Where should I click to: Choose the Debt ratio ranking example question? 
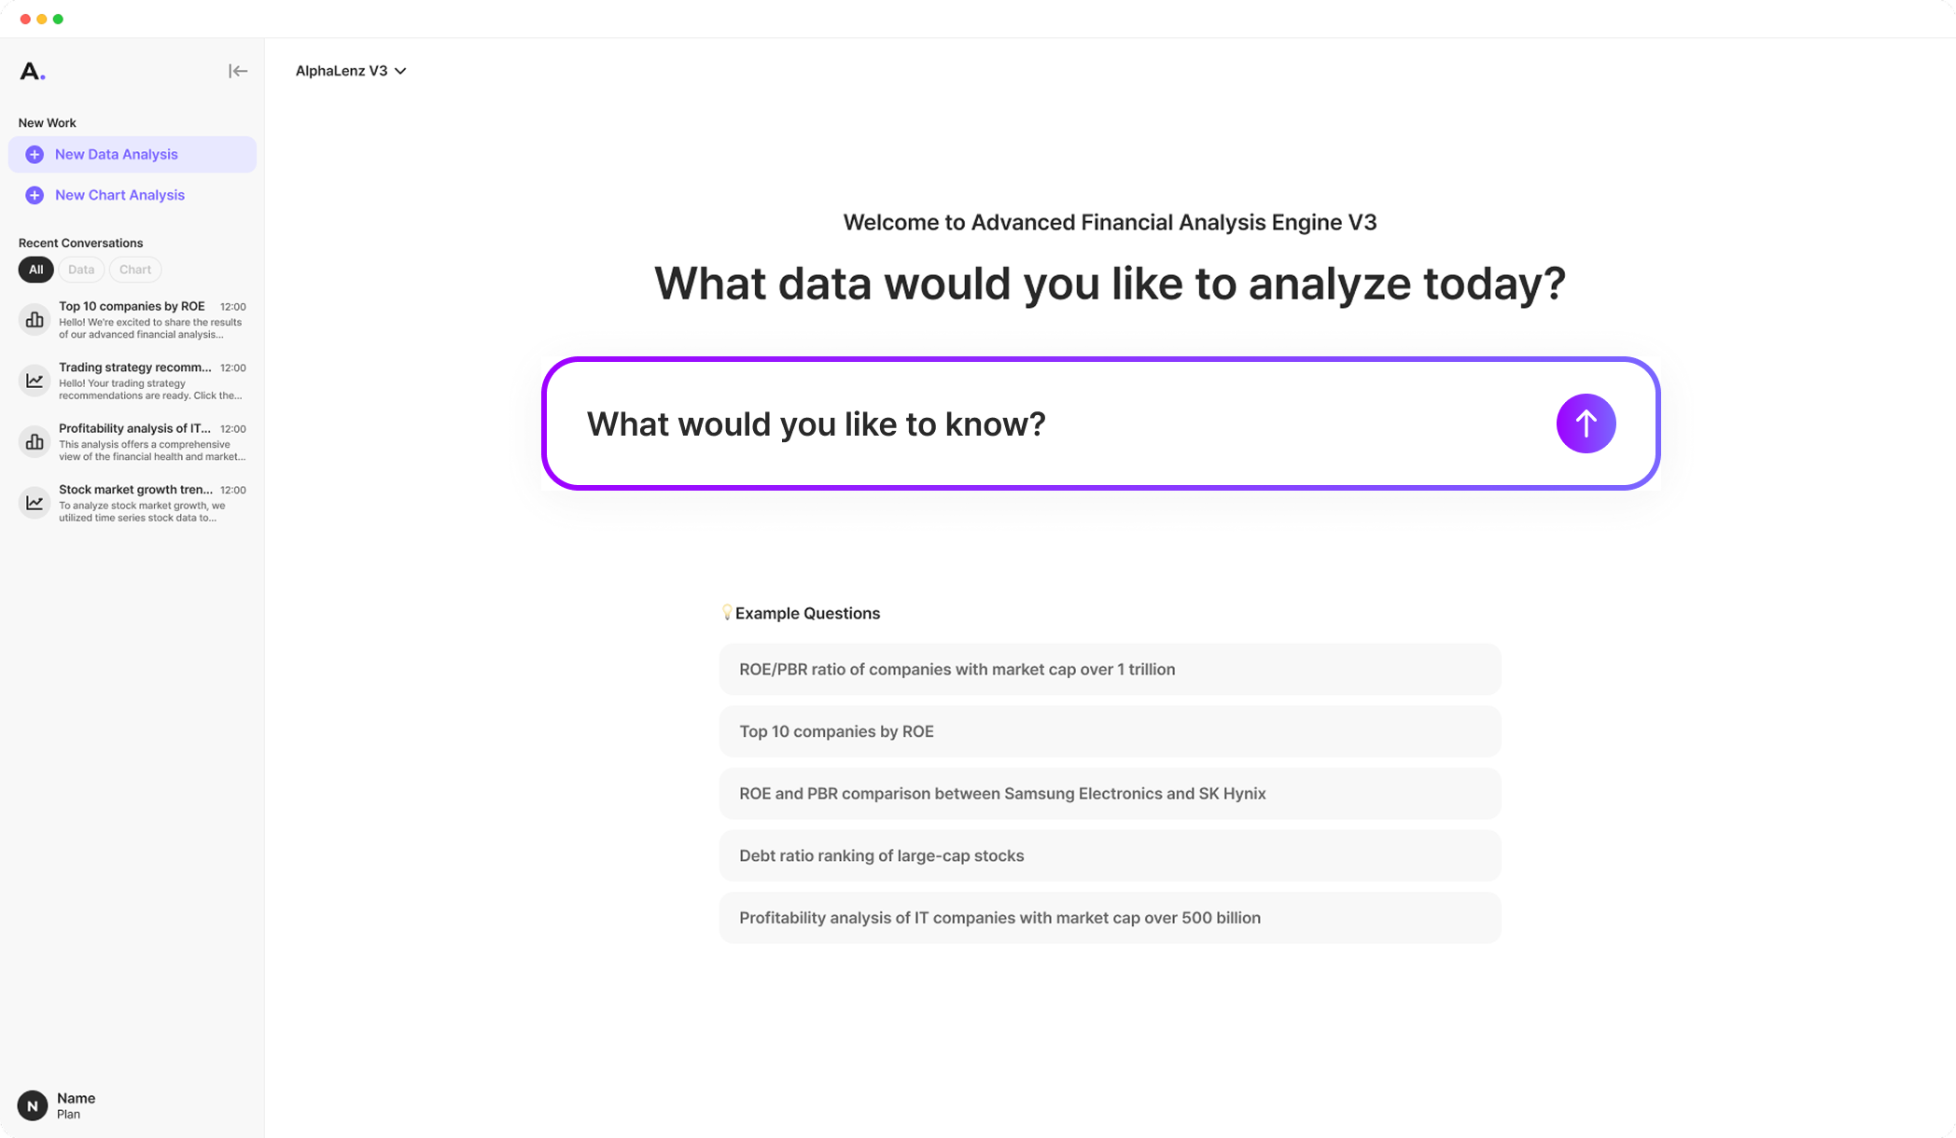point(1110,855)
